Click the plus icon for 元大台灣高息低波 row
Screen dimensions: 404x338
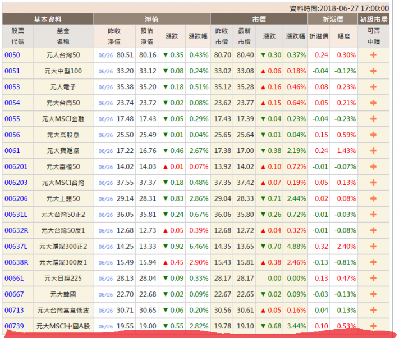click(x=373, y=310)
